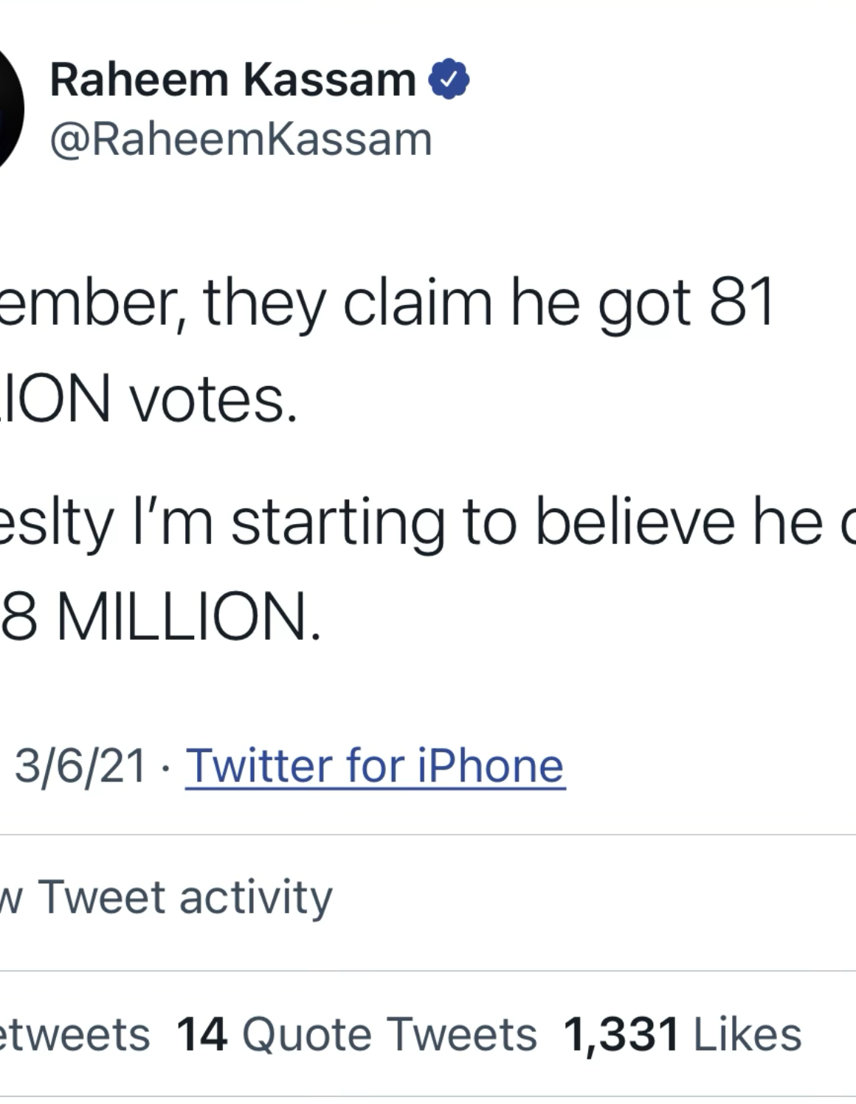Click the 1,331 like count number
Image resolution: width=856 pixels, height=1104 pixels.
point(621,1034)
